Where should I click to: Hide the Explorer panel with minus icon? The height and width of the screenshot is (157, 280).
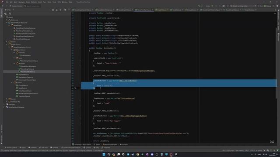69,10
